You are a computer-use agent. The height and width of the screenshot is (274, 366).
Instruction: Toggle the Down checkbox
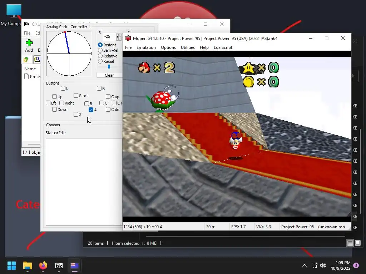pyautogui.click(x=54, y=109)
